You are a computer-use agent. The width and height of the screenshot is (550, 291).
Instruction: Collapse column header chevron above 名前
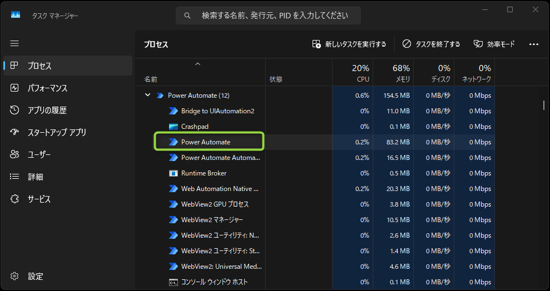pos(197,65)
